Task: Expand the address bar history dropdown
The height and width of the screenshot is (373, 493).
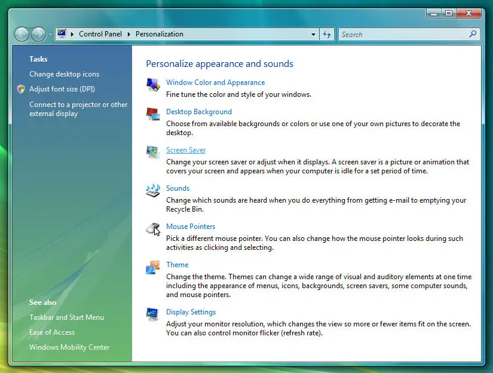Action: point(313,34)
